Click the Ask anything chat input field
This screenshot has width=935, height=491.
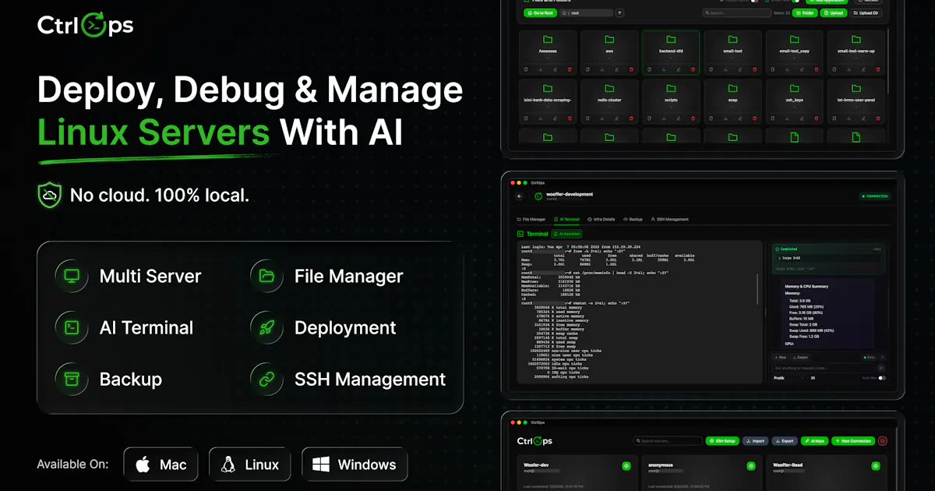[823, 368]
